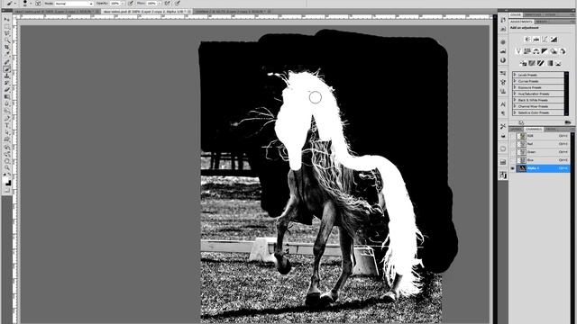Add a Selective Color adjustment
Screen dimensions: 577x324
(558, 63)
